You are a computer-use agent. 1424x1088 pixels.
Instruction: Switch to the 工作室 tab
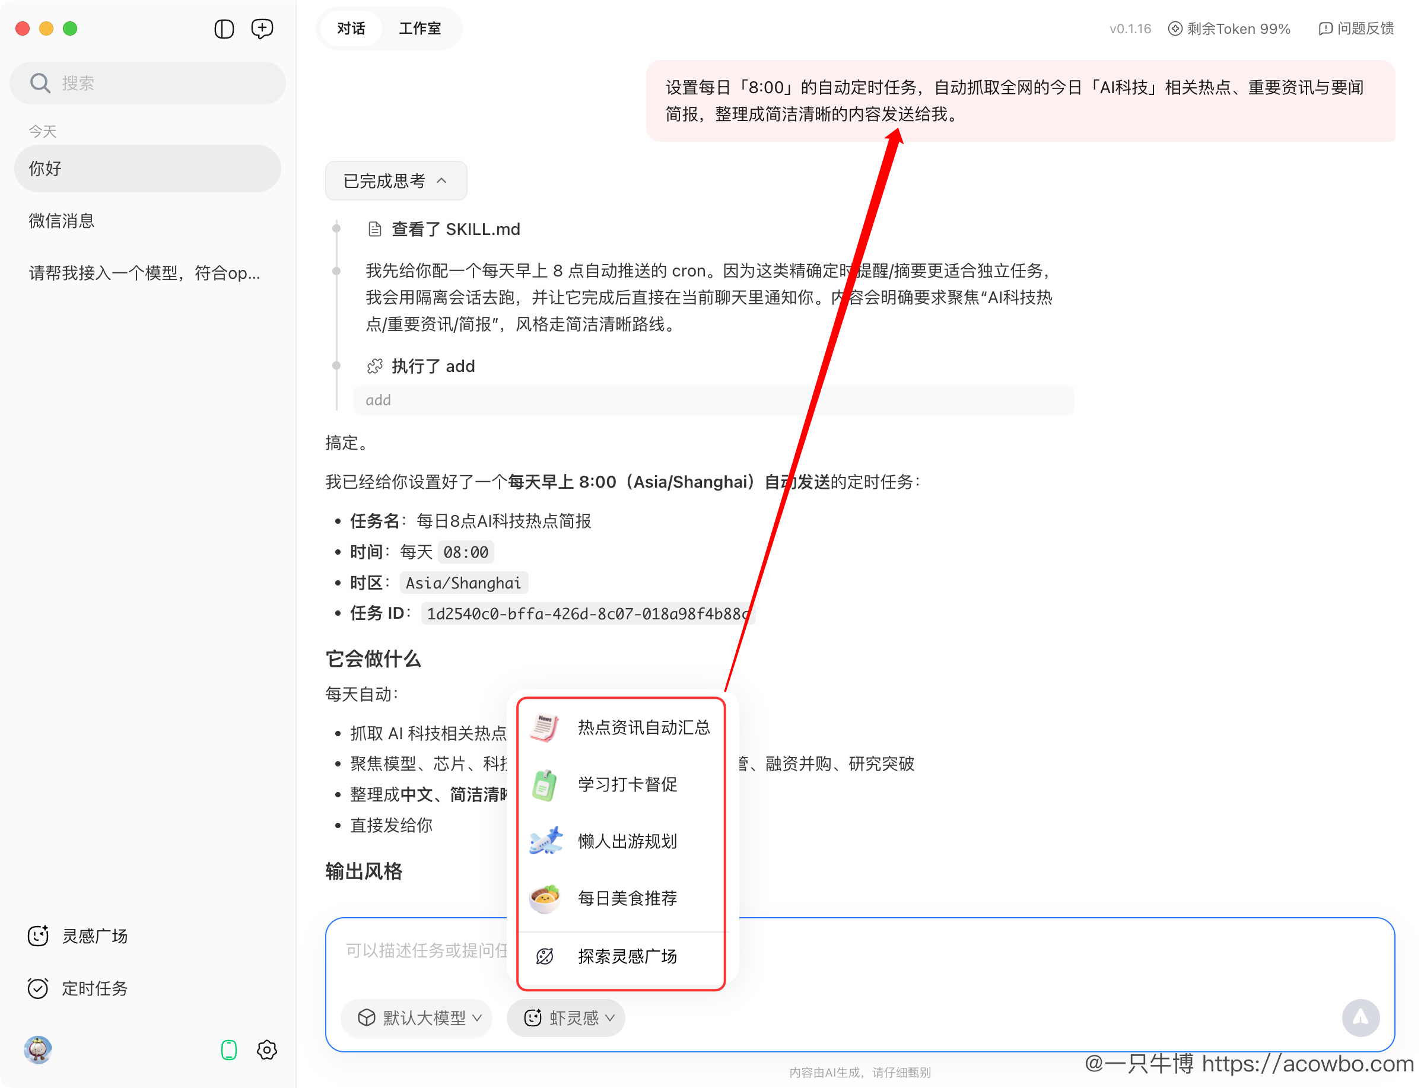[x=419, y=28]
